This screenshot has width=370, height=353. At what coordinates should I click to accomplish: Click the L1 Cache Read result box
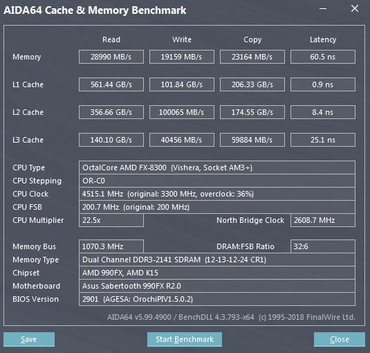[x=111, y=84]
